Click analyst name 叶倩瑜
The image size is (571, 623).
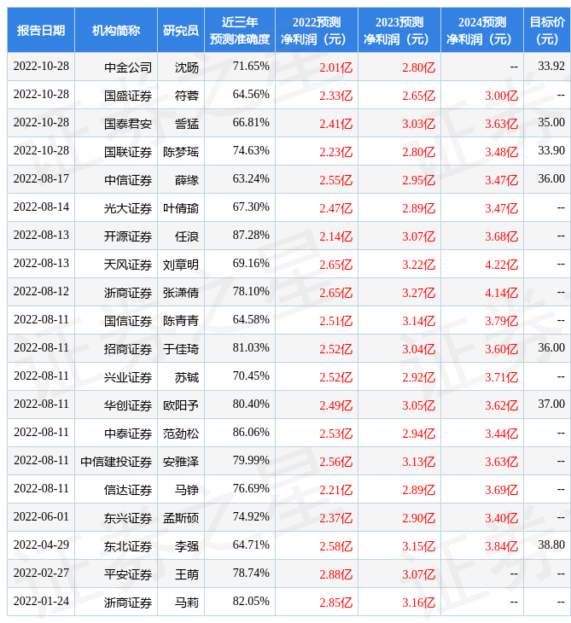pos(181,208)
